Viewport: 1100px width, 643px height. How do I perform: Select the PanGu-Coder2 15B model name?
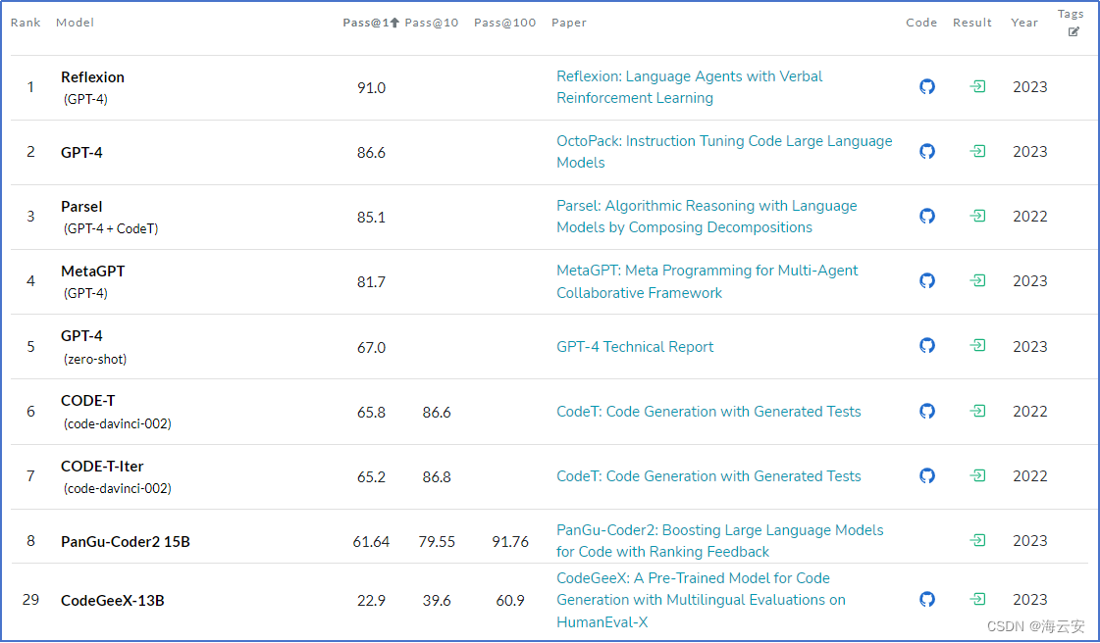pos(126,541)
